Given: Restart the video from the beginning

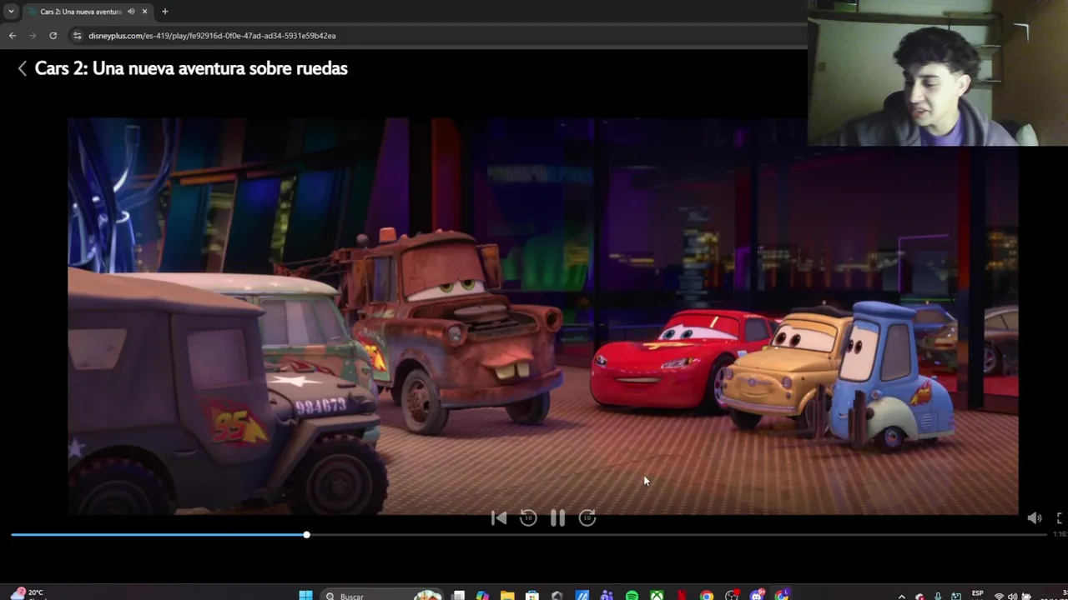Looking at the screenshot, I should (x=499, y=518).
